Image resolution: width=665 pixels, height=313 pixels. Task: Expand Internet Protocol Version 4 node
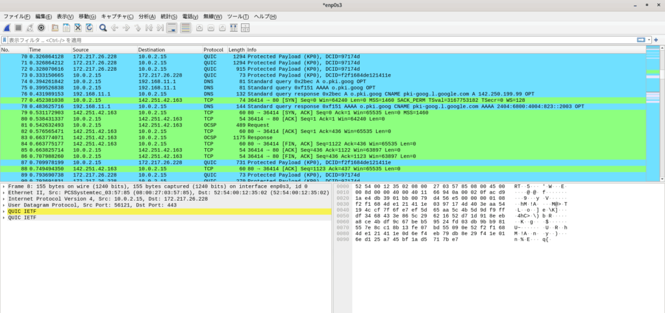(4, 199)
